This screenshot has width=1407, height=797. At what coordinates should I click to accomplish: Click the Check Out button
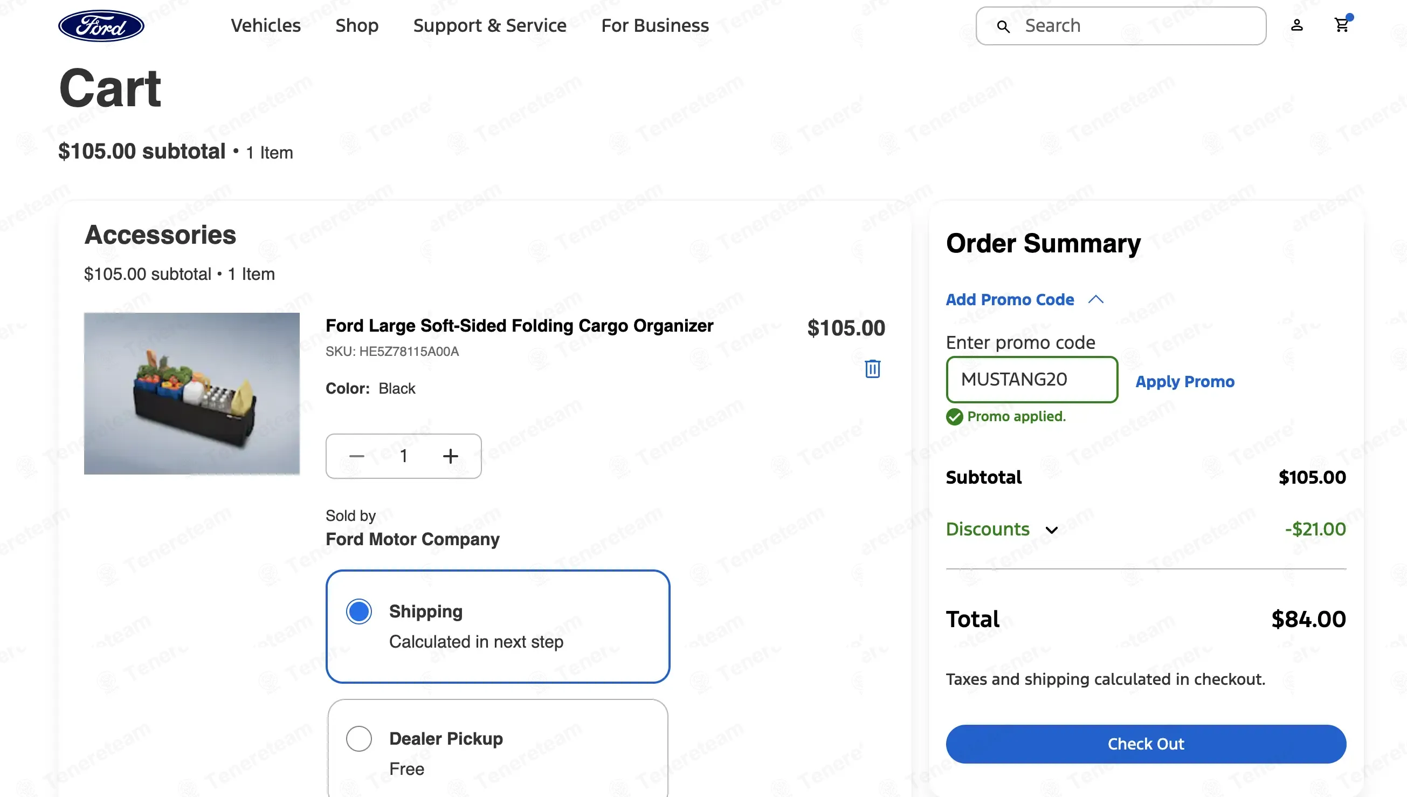(x=1146, y=744)
